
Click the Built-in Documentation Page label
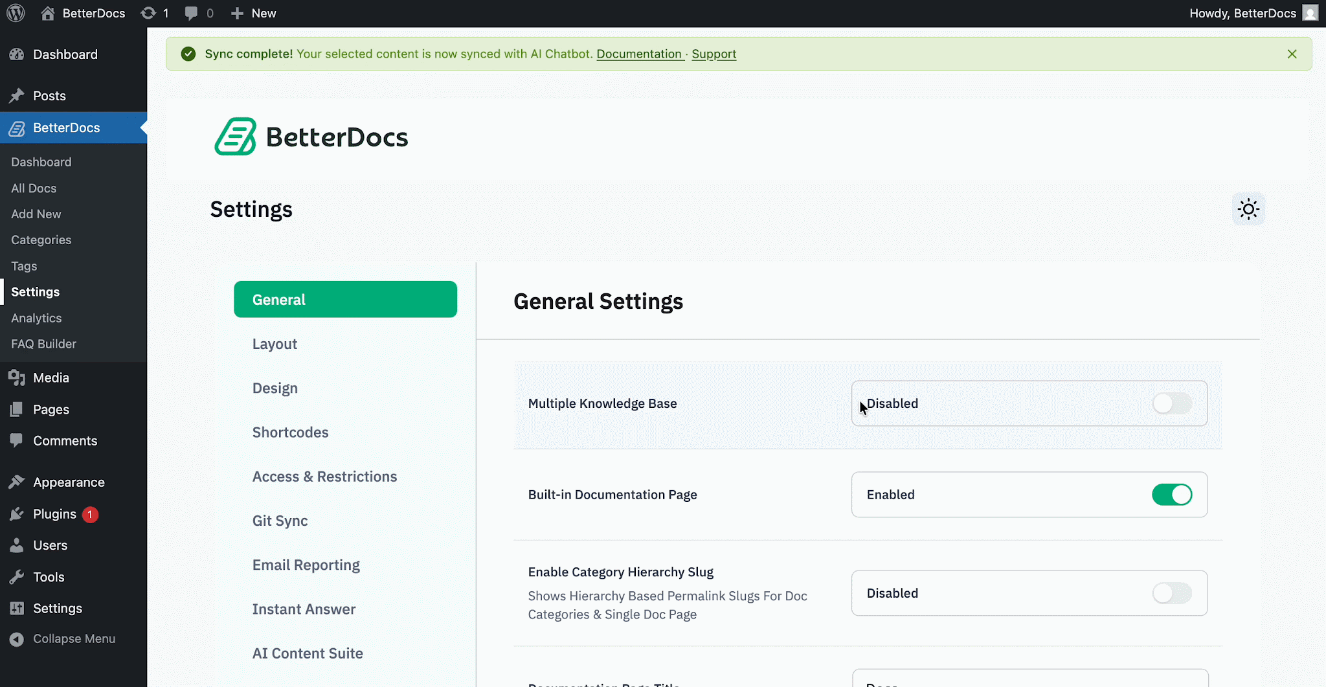[x=612, y=495]
